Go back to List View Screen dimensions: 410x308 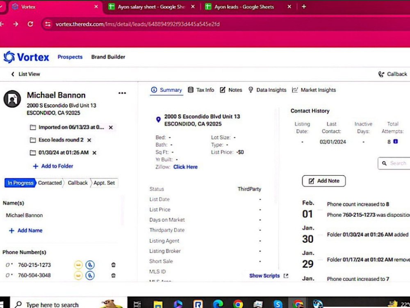25,74
